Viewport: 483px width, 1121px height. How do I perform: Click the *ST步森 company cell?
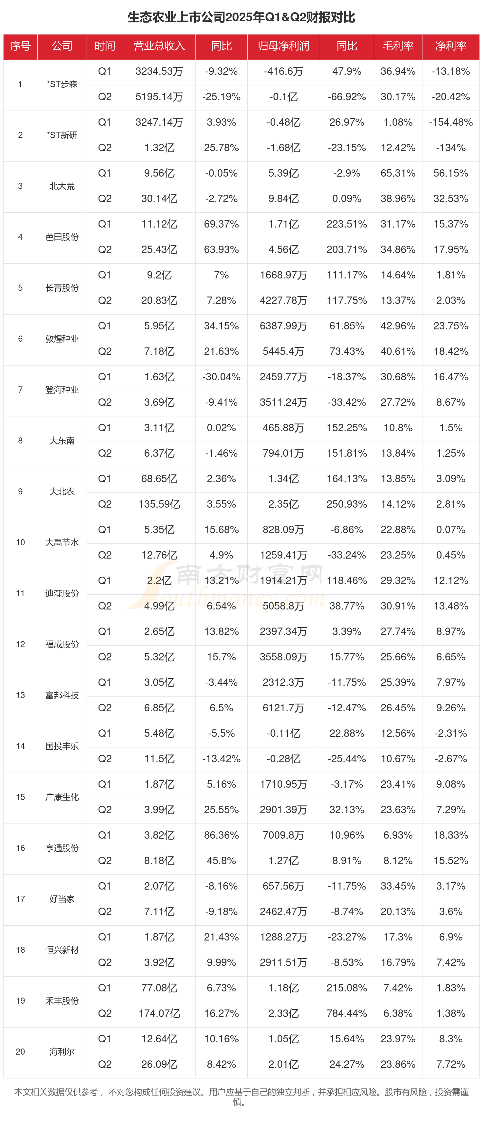[62, 84]
